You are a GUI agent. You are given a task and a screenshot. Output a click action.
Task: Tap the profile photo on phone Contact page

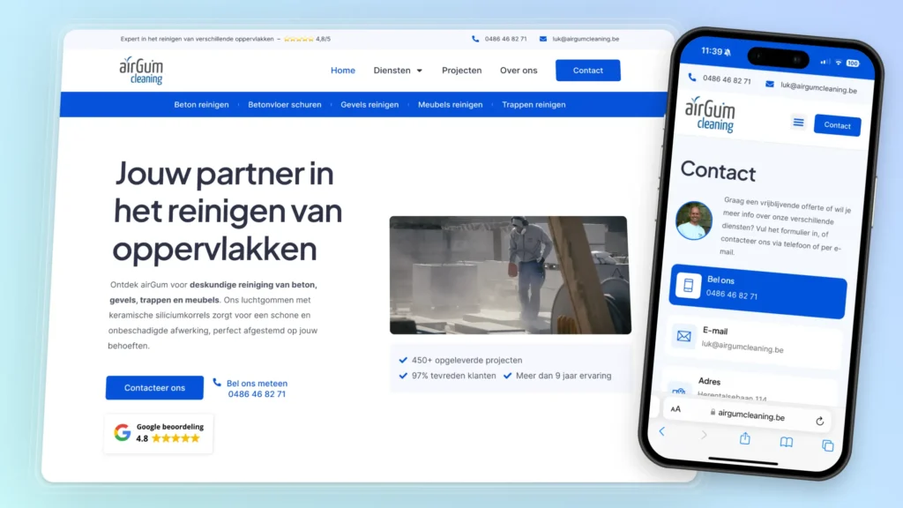[x=694, y=220]
